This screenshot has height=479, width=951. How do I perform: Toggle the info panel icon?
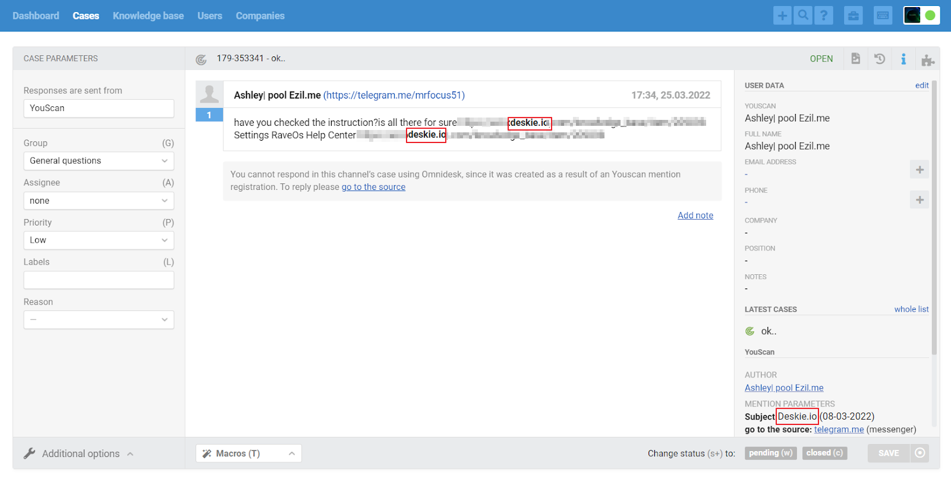[x=903, y=59]
